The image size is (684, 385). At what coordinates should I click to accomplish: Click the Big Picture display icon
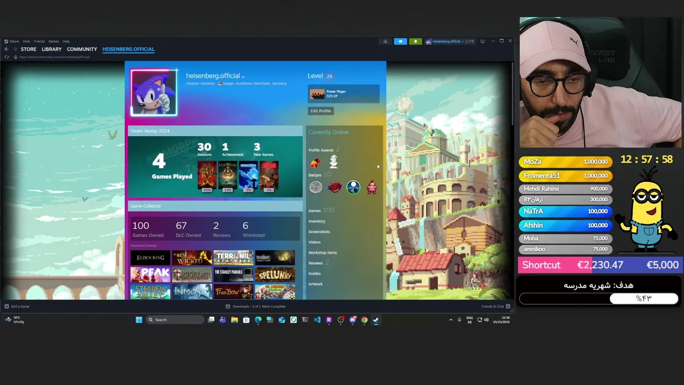coord(482,41)
